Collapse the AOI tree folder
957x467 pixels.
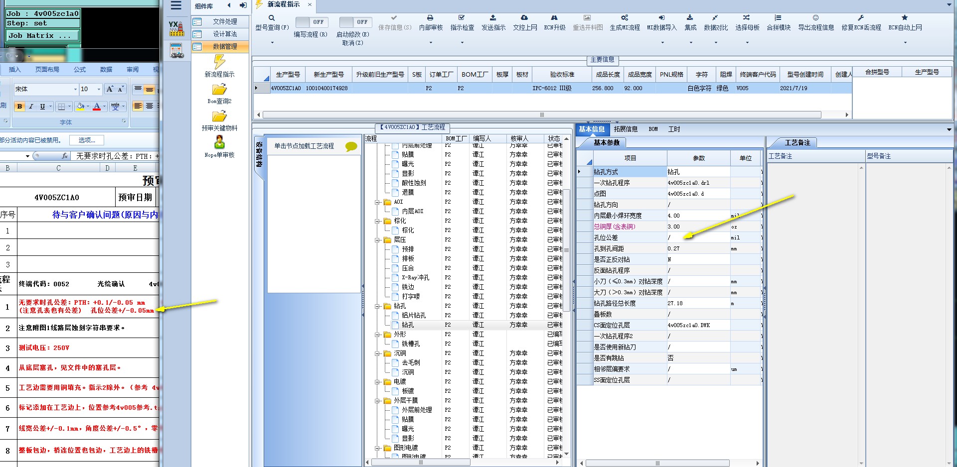click(377, 202)
